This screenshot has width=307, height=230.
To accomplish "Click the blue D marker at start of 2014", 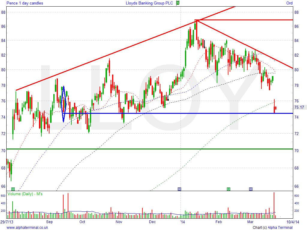I will (179, 189).
